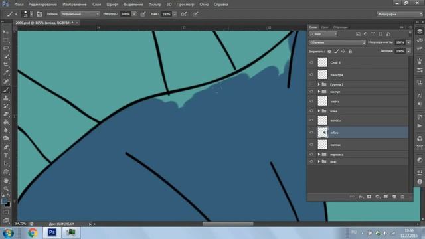Add a layer mask from Layers panel bottom
425x239 pixels.
coord(369,197)
